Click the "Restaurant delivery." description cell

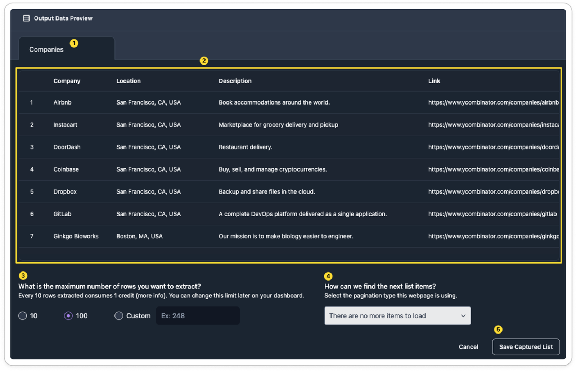click(x=246, y=147)
